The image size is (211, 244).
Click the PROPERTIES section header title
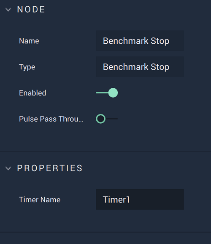(50, 168)
